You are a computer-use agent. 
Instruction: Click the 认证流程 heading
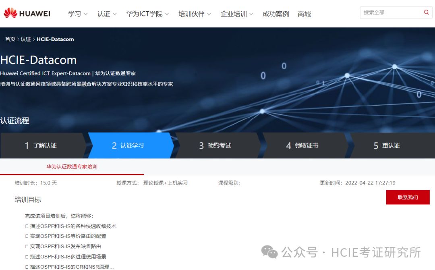pyautogui.click(x=15, y=120)
